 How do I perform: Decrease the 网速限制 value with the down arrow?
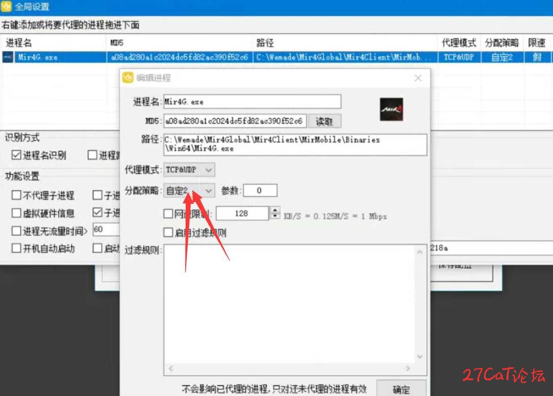(275, 216)
